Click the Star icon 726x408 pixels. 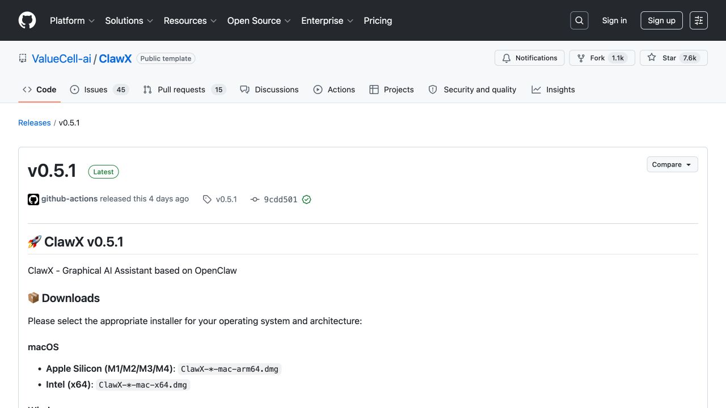652,58
